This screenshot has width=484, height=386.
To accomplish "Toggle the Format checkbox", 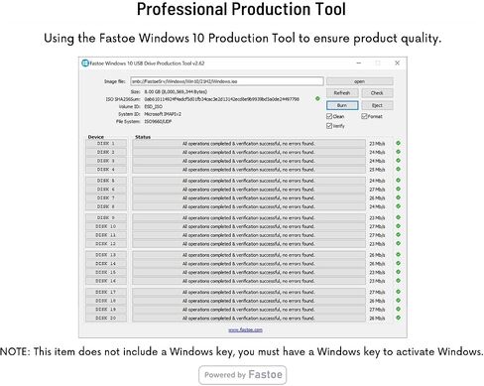I will pyautogui.click(x=364, y=116).
